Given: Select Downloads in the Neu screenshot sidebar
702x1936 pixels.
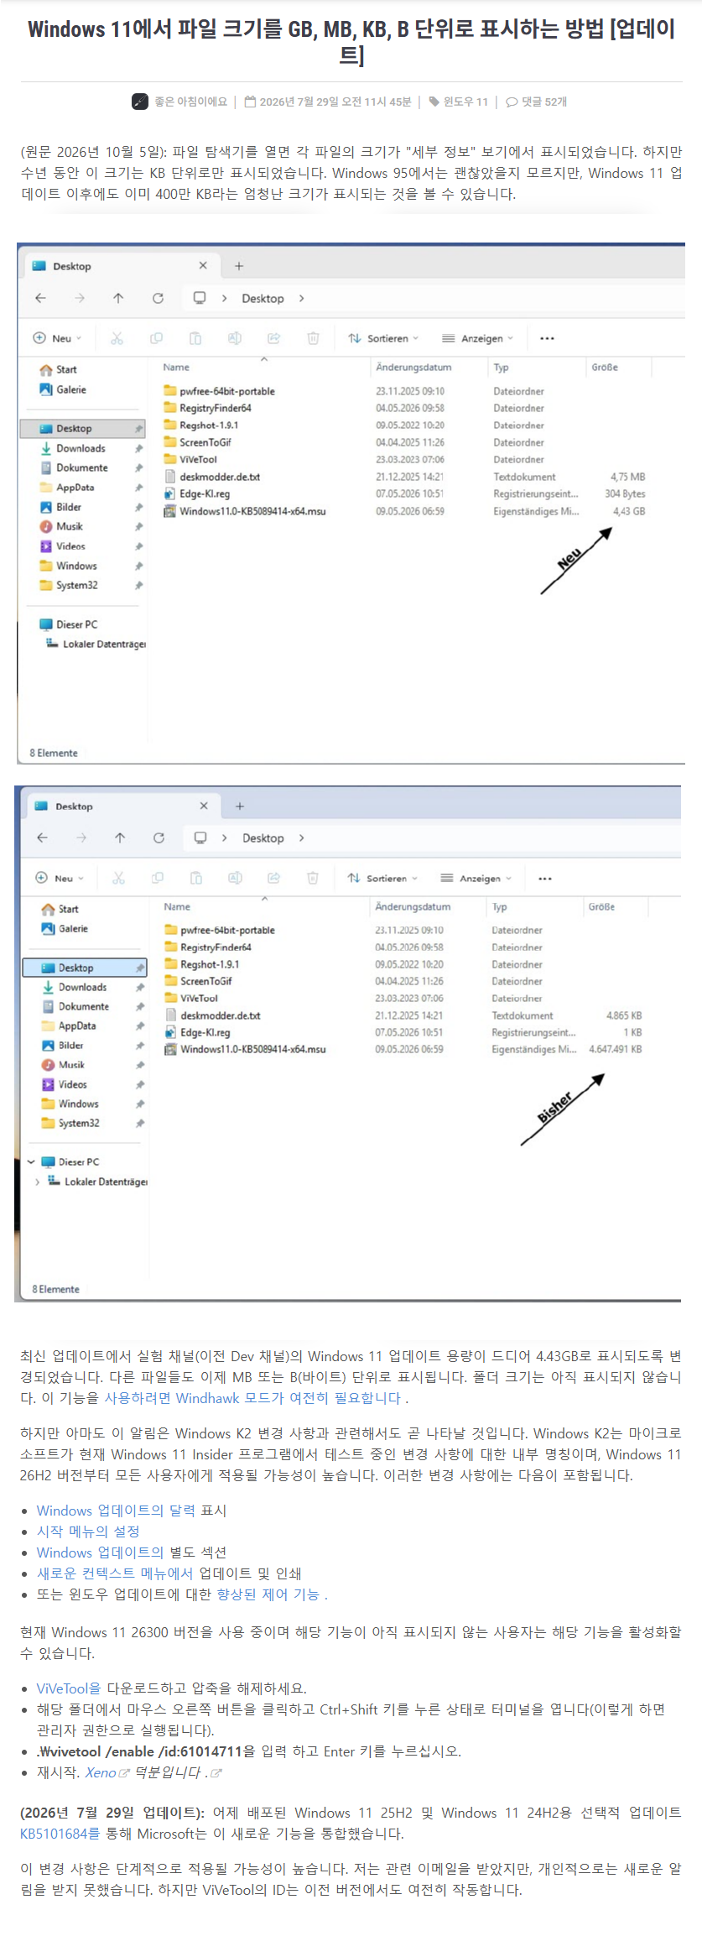Looking at the screenshot, I should 81,448.
